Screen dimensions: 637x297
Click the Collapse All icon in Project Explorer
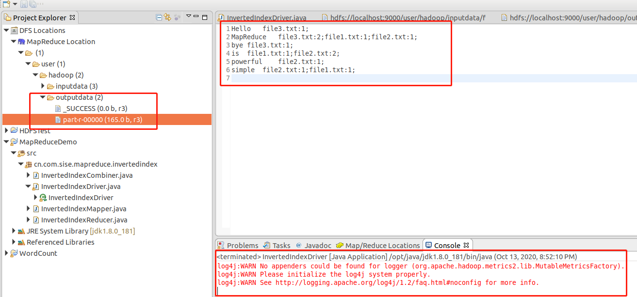click(159, 17)
